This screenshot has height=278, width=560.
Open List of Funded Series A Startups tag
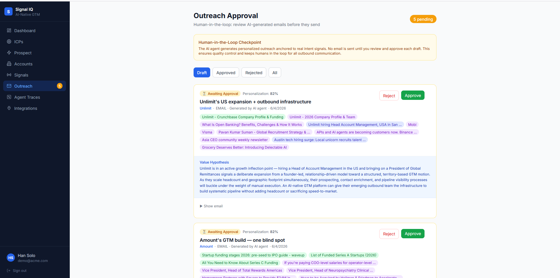pos(344,255)
